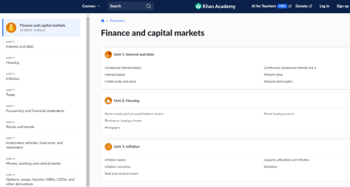Screen dimensions: 350x187
Task: Select Finance and capital markets in sidebar
Action: [x=41, y=27]
